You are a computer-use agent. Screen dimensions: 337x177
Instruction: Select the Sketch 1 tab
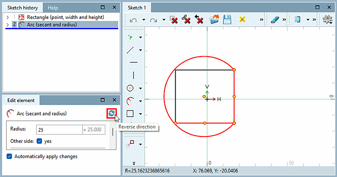[x=137, y=8]
